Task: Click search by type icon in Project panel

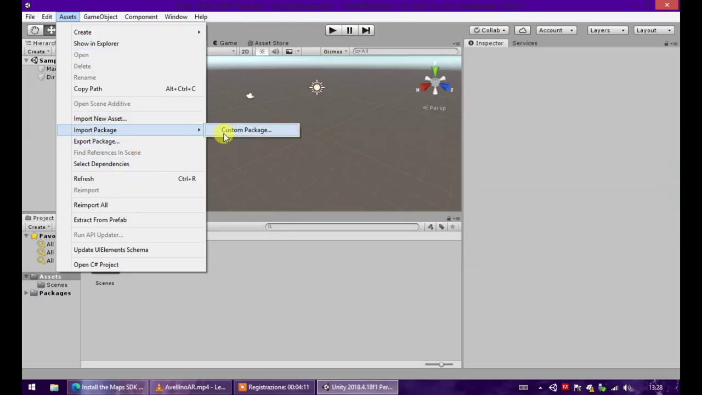Action: 431,227
